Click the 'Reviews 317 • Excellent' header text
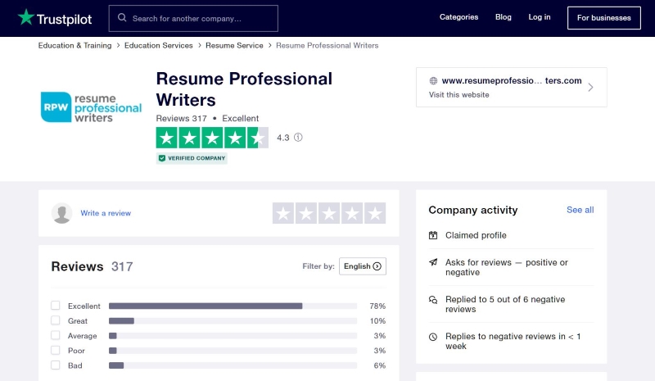 click(207, 118)
